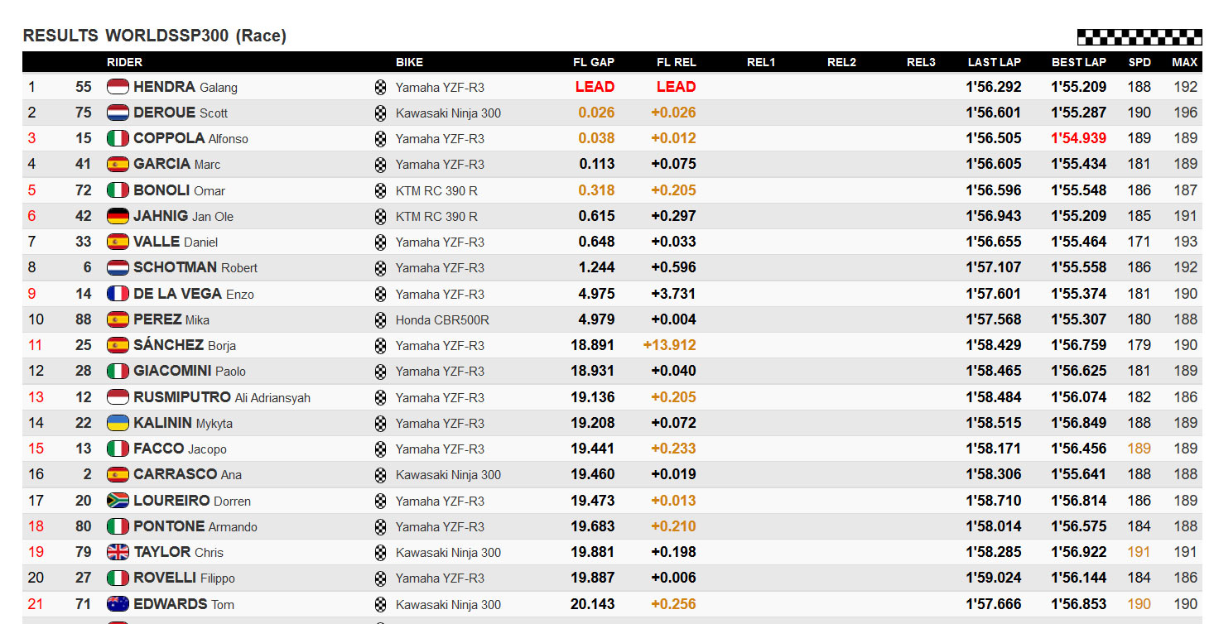Select the red LEAD under FL GAP
Screen dimensions: 1214x624
pos(595,87)
